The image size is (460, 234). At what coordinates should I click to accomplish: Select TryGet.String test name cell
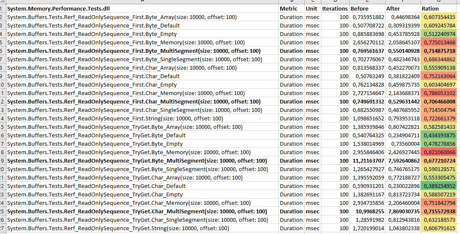click(142, 229)
